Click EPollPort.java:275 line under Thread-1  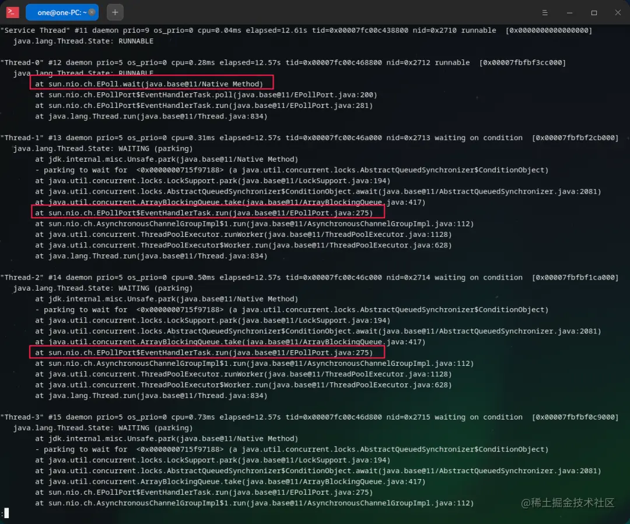point(204,213)
